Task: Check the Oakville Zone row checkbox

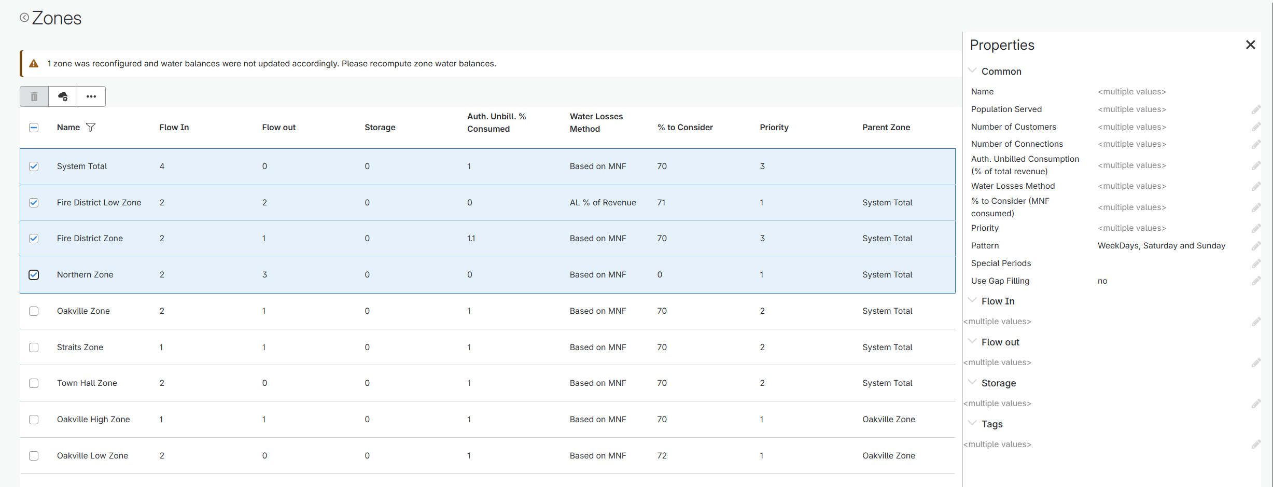Action: pyautogui.click(x=34, y=311)
